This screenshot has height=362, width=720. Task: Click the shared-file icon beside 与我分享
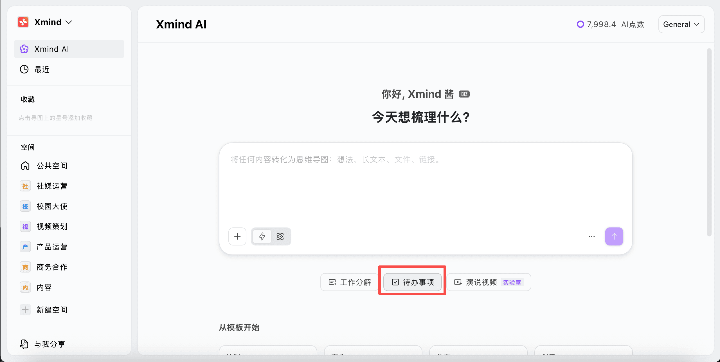tap(24, 344)
